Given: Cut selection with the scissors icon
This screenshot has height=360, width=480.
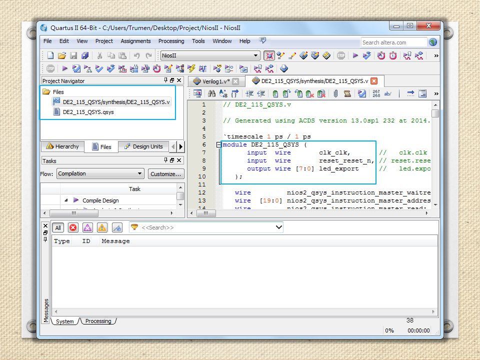Looking at the screenshot, I should [99, 55].
